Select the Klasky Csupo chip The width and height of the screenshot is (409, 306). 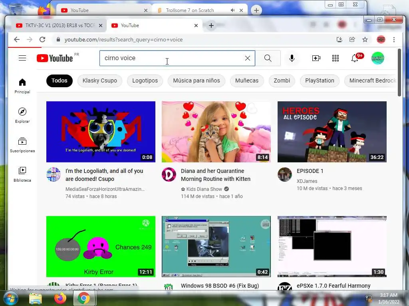pos(99,80)
